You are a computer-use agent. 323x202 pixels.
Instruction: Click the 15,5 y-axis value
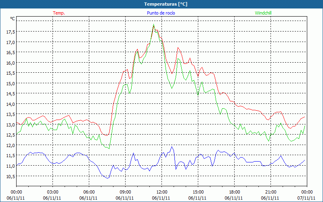click(x=10, y=73)
